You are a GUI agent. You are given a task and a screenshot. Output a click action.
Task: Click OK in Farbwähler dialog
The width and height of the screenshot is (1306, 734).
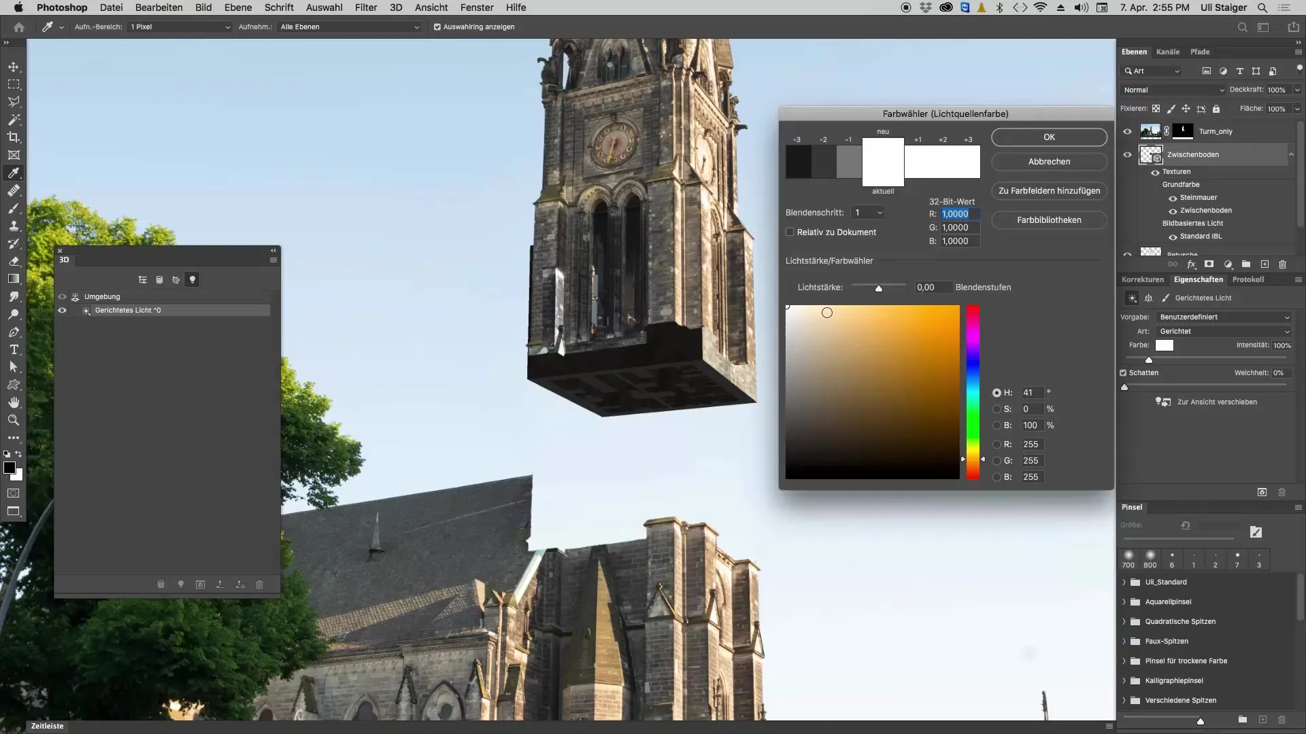pyautogui.click(x=1049, y=137)
